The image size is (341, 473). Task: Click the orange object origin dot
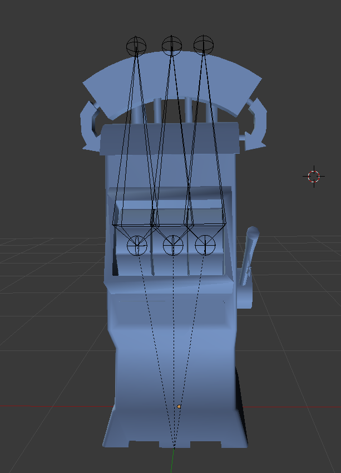pos(179,407)
